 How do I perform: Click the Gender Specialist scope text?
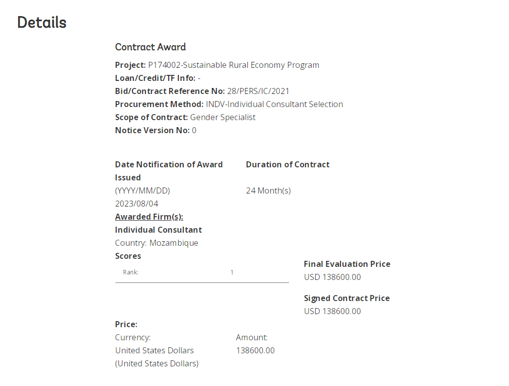click(x=223, y=117)
